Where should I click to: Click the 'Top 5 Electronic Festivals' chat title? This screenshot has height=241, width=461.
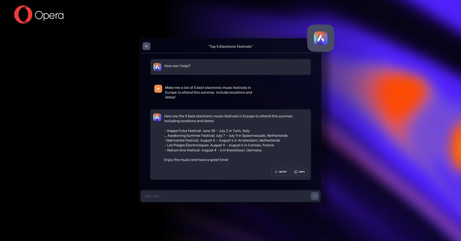pyautogui.click(x=230, y=46)
